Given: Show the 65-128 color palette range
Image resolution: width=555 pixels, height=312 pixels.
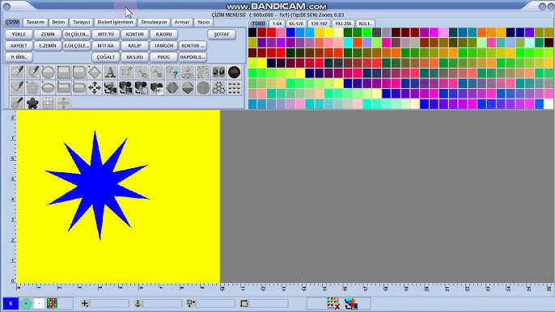Looking at the screenshot, I should [296, 23].
